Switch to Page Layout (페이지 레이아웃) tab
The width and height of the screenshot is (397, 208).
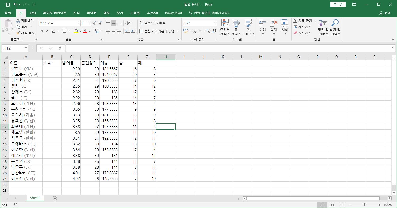pyautogui.click(x=55, y=13)
